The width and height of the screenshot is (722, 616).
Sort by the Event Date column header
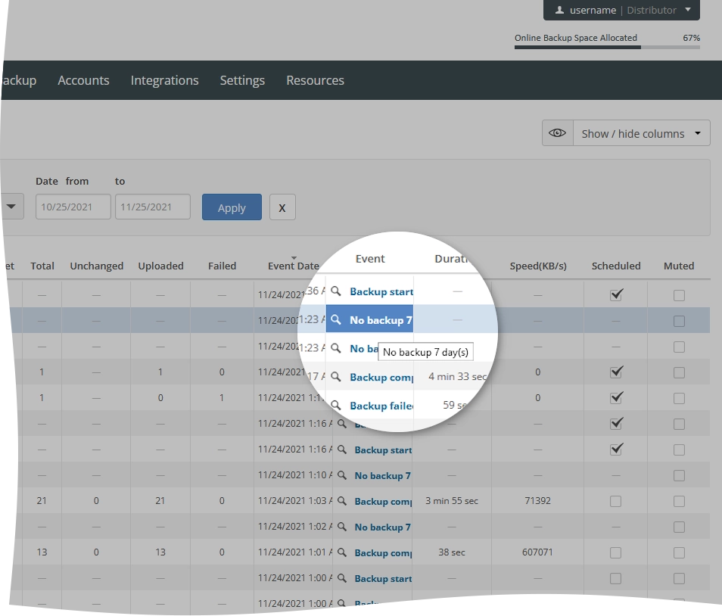point(294,266)
